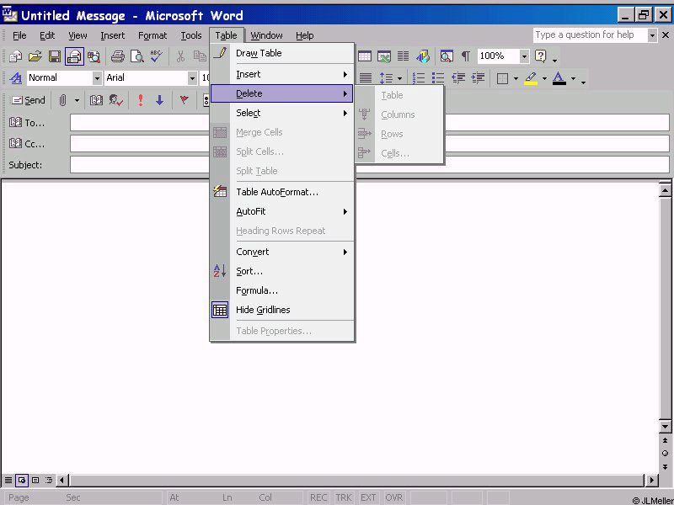674x505 pixels.
Task: Click the Select Browse Object circle button
Action: coord(665,454)
